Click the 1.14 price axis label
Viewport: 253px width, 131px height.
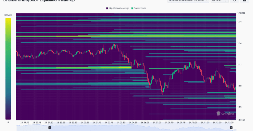pos(239,43)
